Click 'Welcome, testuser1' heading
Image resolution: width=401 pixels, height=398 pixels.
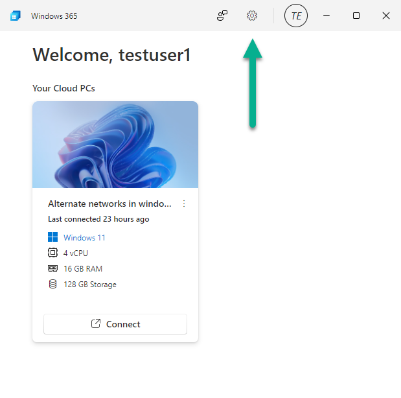111,54
